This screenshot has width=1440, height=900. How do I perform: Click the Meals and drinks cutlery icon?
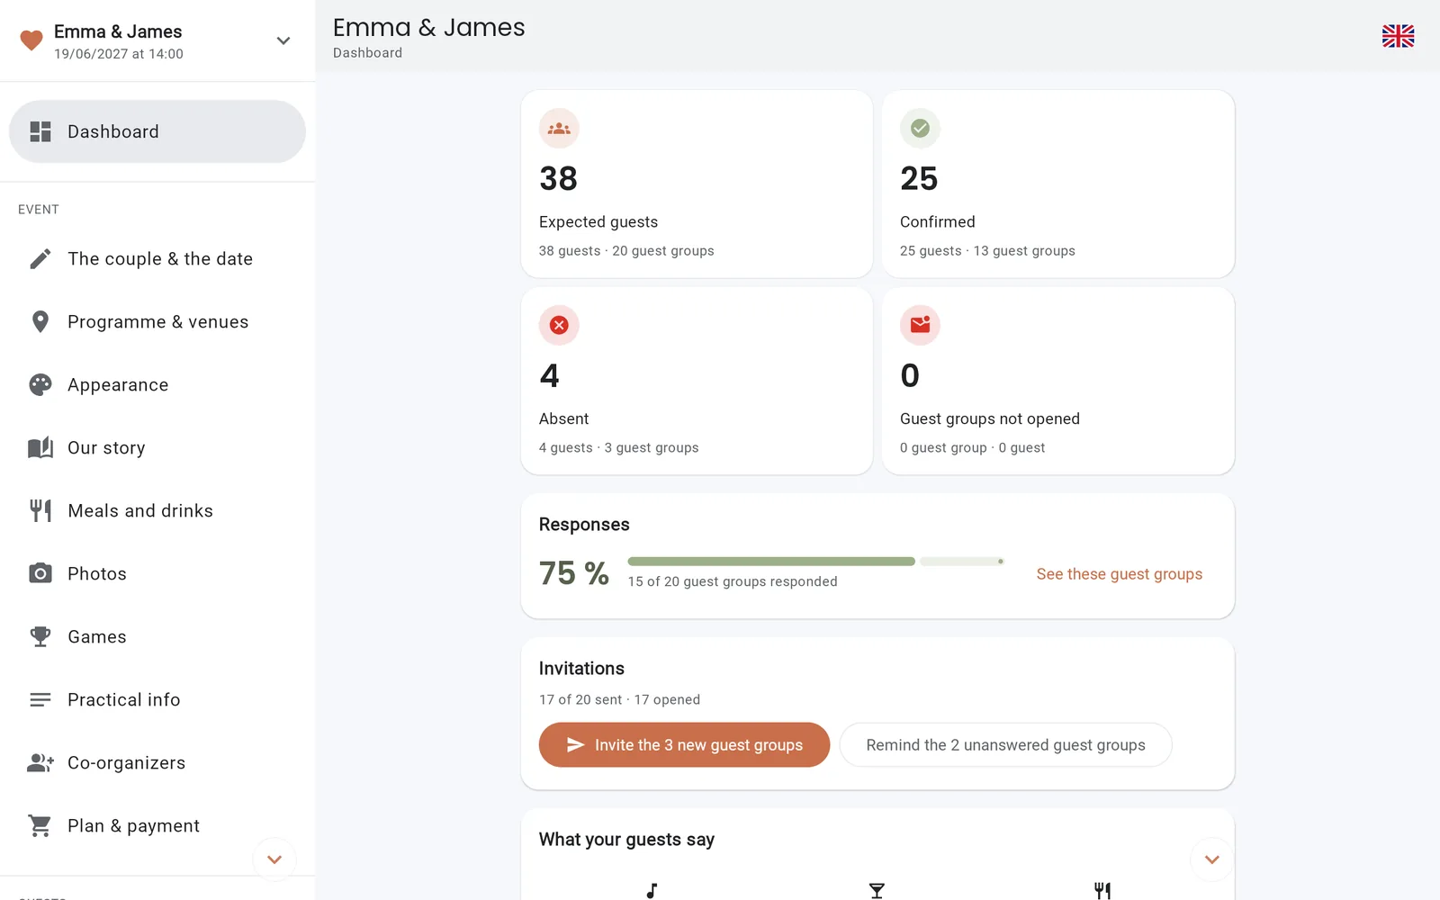(40, 511)
